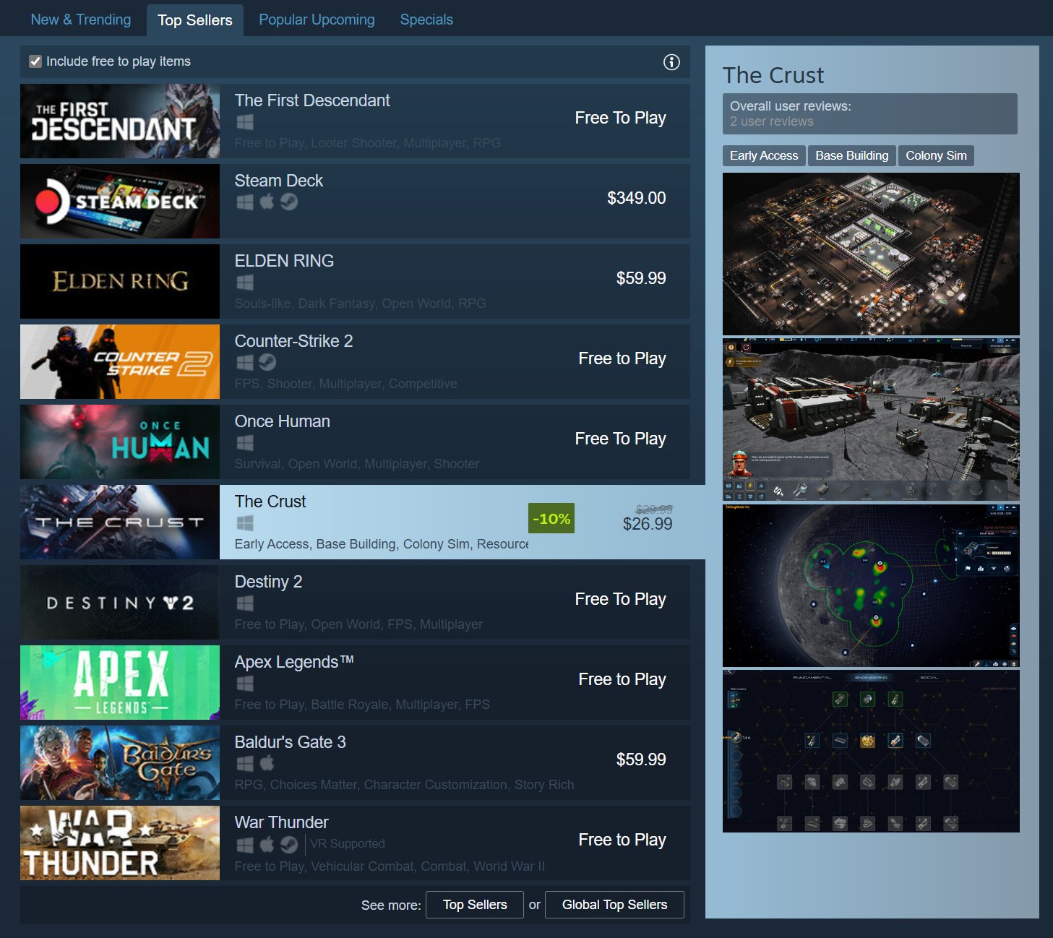
Task: Click the "The Crust" heading in the preview panel
Action: 773,75
